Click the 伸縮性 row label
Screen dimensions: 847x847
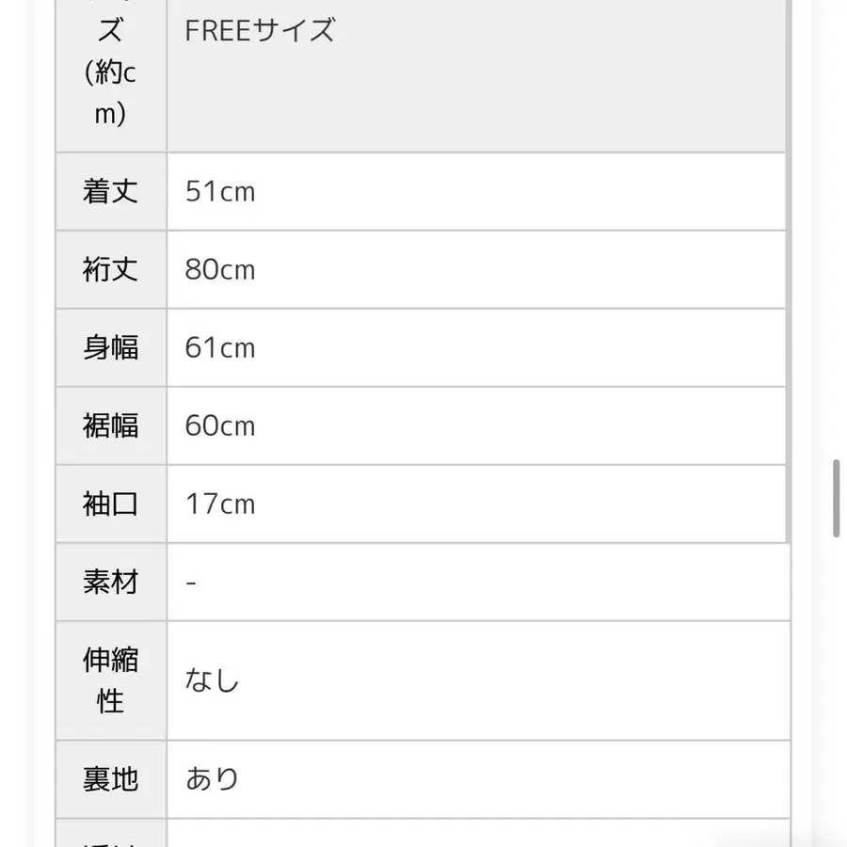click(x=111, y=680)
